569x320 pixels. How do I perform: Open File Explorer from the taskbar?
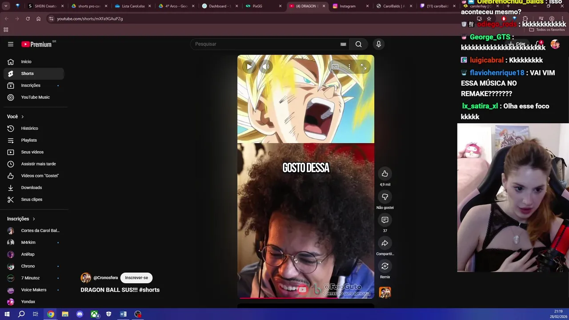tap(65, 314)
